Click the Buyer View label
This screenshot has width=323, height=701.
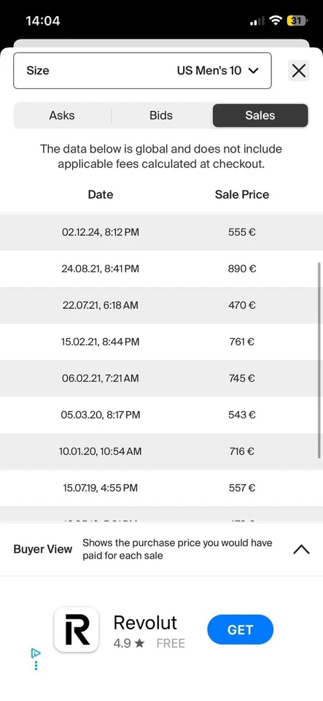43,549
